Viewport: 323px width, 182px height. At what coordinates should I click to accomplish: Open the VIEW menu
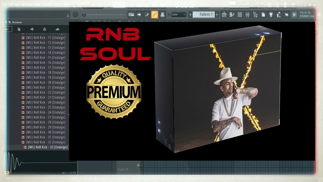coord(37,5)
